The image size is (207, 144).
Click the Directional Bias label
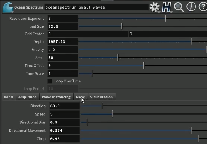[x=33, y=122]
